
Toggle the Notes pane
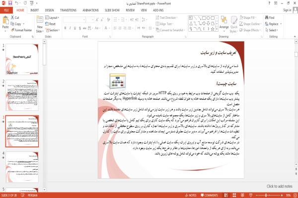click(x=191, y=195)
